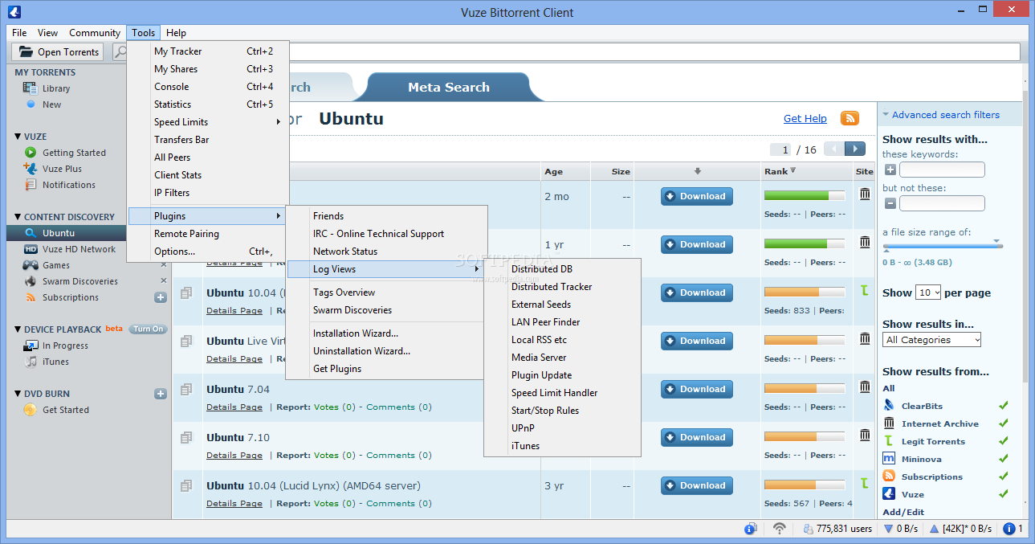
Task: Click the Open Torrents button
Action: pos(58,52)
